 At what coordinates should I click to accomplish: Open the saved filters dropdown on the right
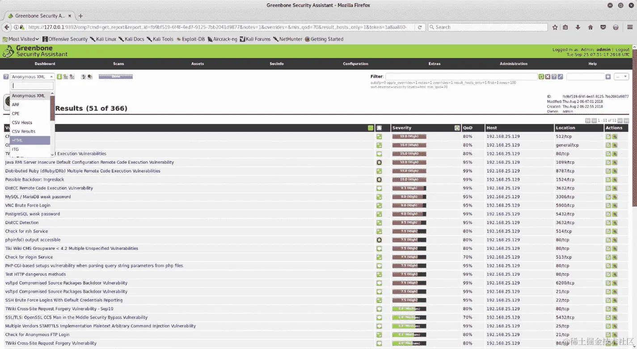pos(621,77)
